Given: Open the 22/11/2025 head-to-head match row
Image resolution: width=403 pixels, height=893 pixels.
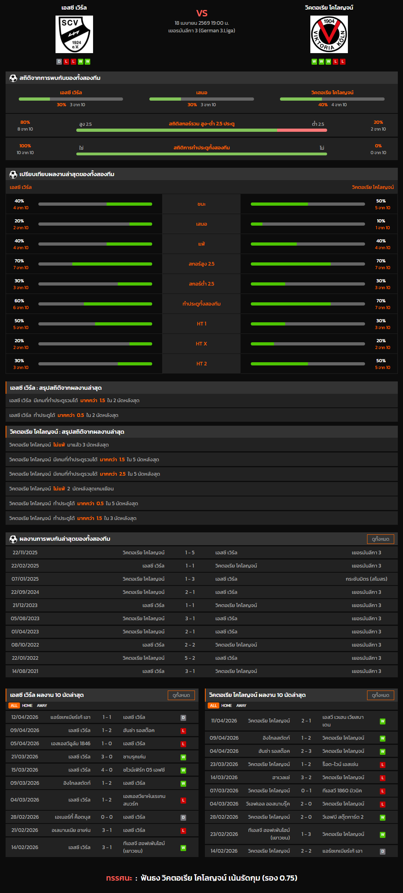Looking at the screenshot, I should click(201, 553).
